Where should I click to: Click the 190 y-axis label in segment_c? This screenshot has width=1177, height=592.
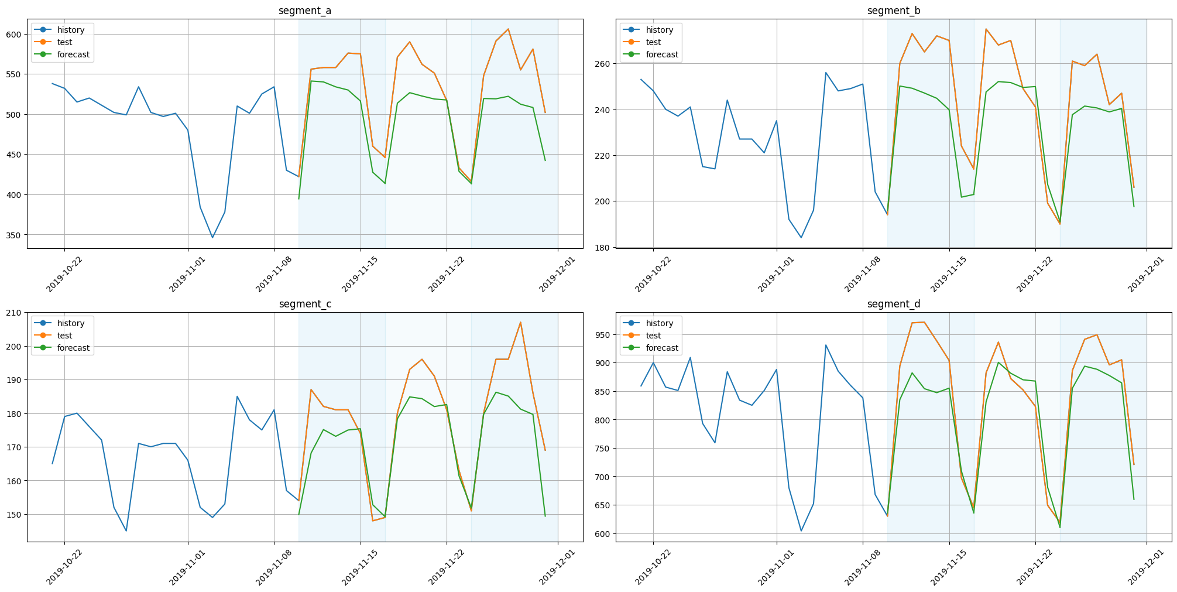(15, 381)
